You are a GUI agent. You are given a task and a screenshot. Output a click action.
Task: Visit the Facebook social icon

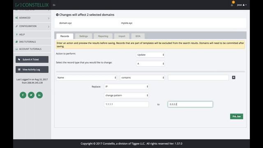(x=23, y=95)
